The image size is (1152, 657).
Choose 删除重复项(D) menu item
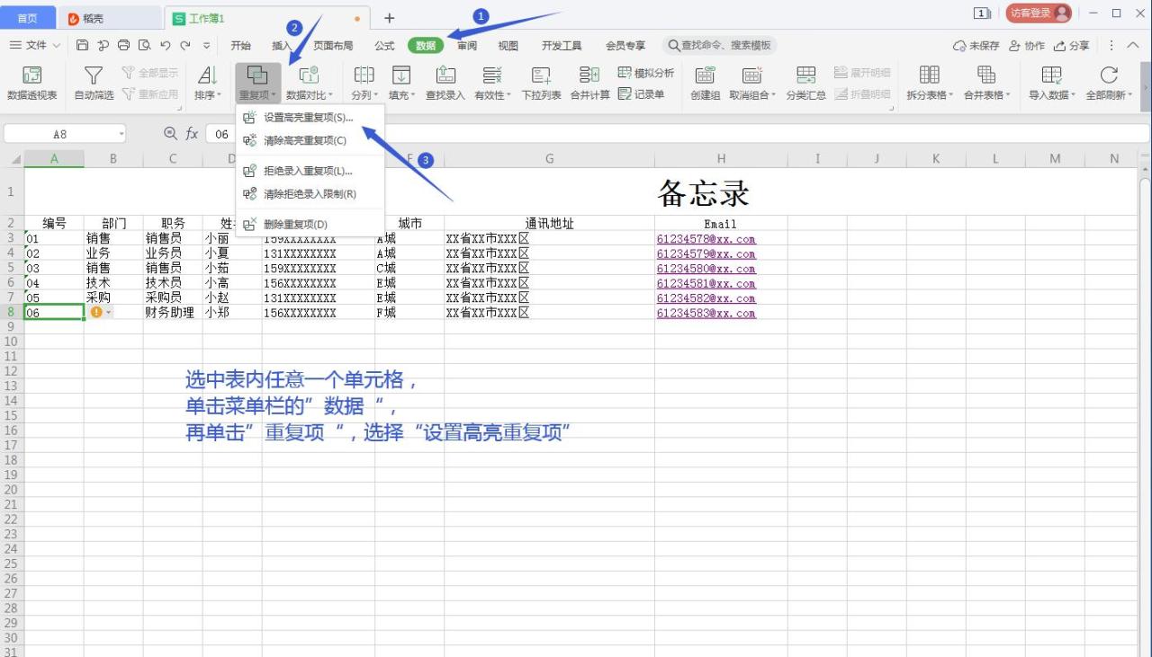tap(310, 225)
